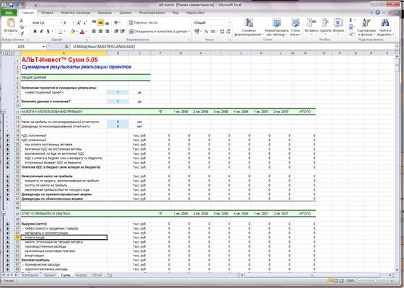
Task: Click the Accounting number format icon
Action: [197, 32]
